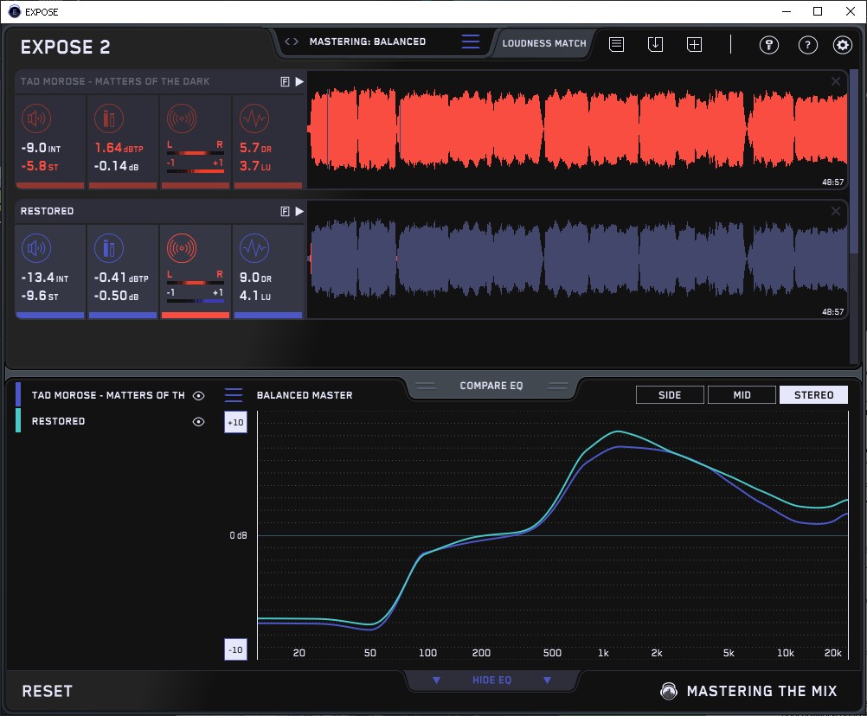
Task: Hide the Tad Morose EQ curve
Action: click(198, 395)
